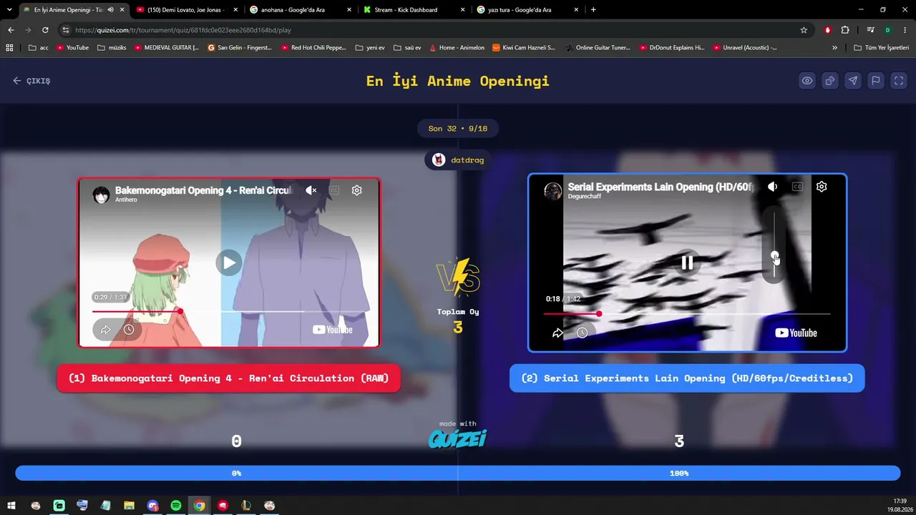Click the flag report icon
Viewport: 916px width, 515px height.
point(876,81)
